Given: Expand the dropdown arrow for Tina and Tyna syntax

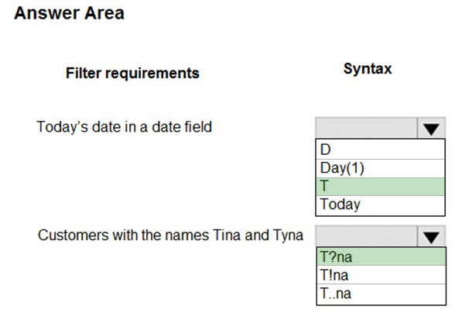Looking at the screenshot, I should (431, 236).
